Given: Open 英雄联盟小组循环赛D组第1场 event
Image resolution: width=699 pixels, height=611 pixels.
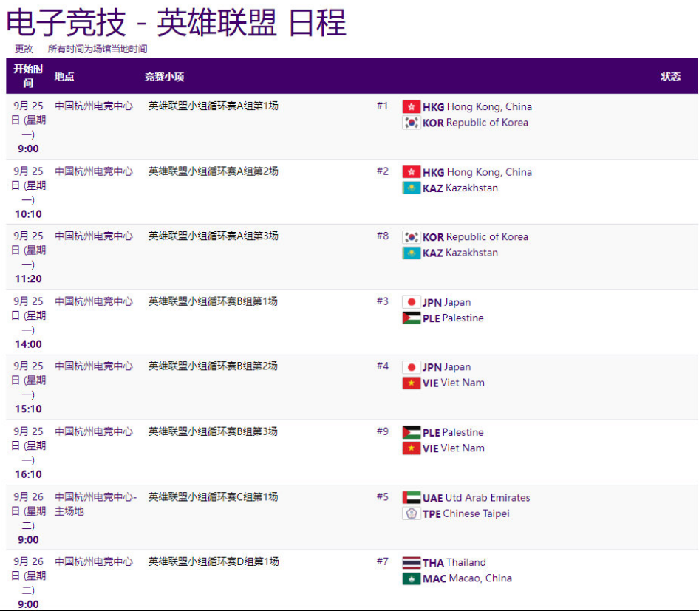Looking at the screenshot, I should pos(214,561).
